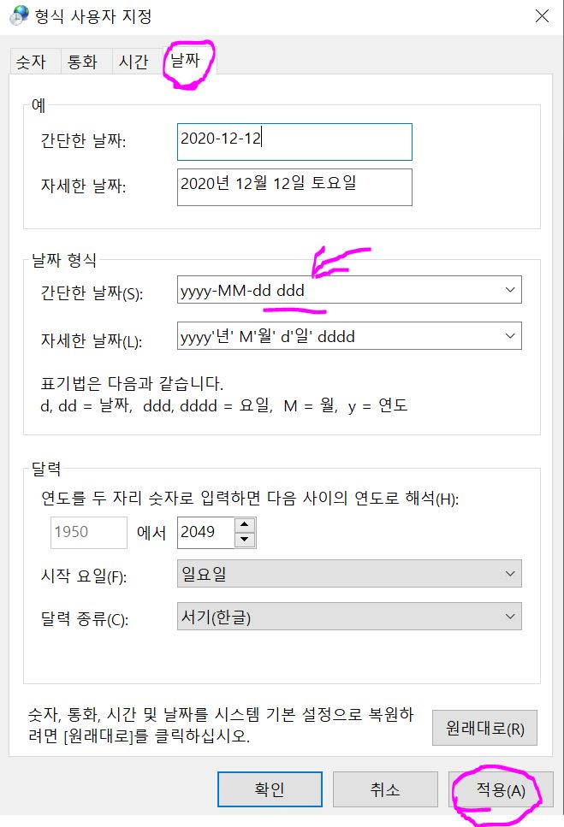Confirm with the 확인 button
The image size is (564, 827).
pos(270,789)
